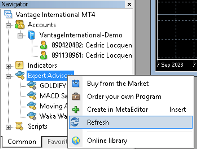Screen dimensions: 197x149
Task: Select account 890420482: Cedric Locquen
Action: (x=92, y=45)
